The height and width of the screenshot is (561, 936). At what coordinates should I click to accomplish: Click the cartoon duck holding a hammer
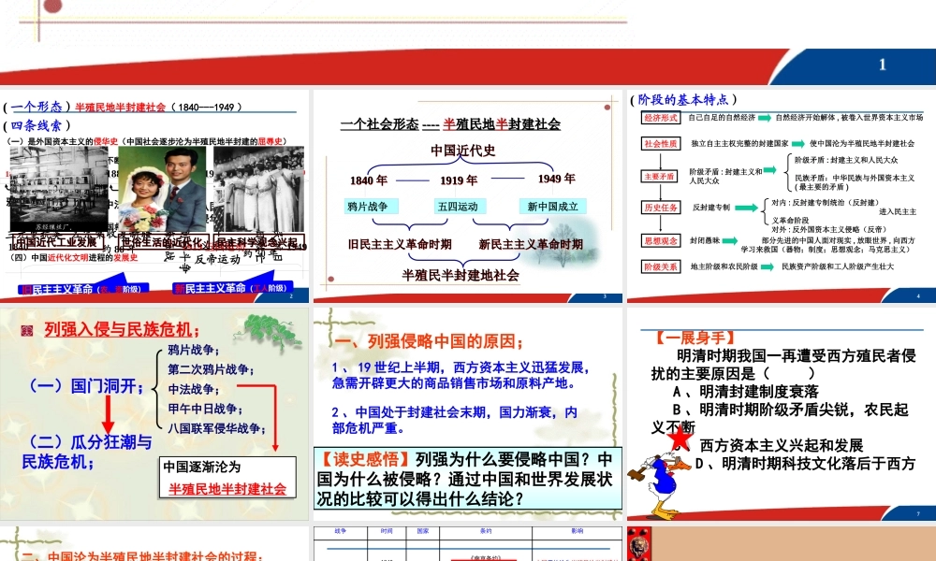click(658, 484)
